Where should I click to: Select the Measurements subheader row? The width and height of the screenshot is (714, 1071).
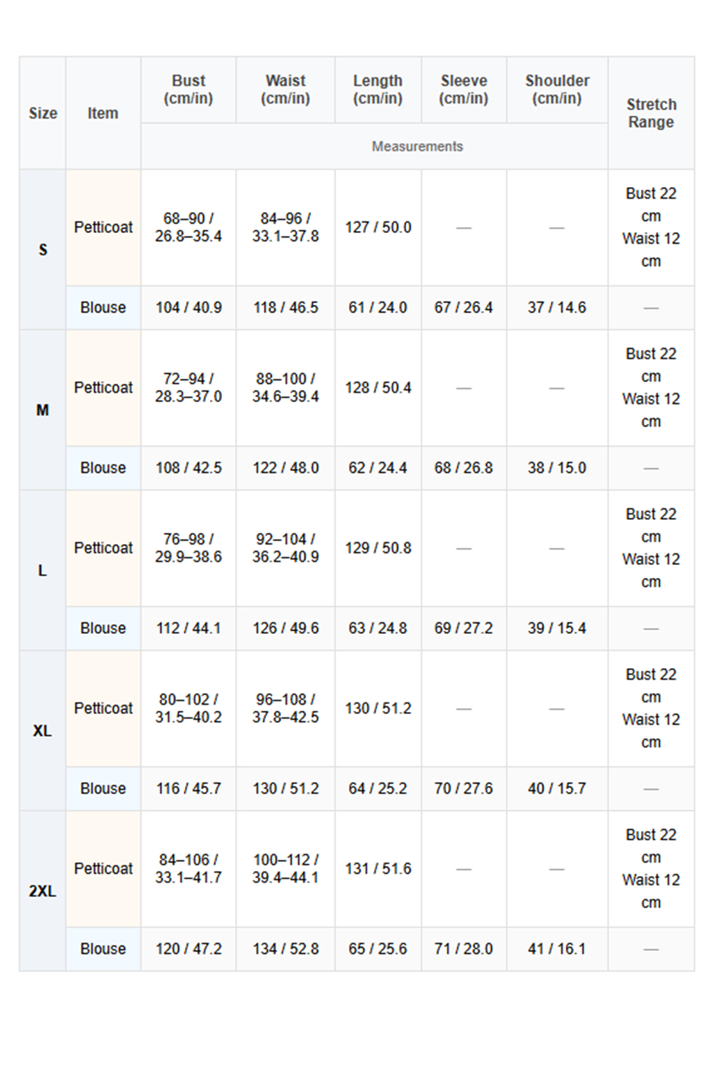417,146
